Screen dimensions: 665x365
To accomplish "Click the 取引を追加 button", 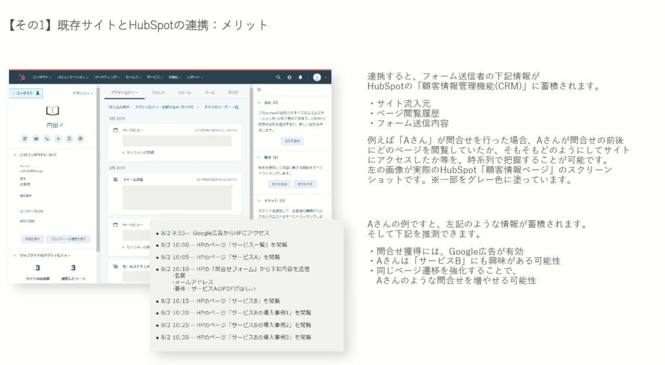I will pyautogui.click(x=279, y=184).
